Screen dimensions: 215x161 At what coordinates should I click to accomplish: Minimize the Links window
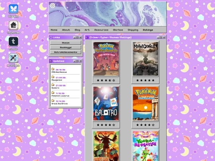(x=74, y=37)
